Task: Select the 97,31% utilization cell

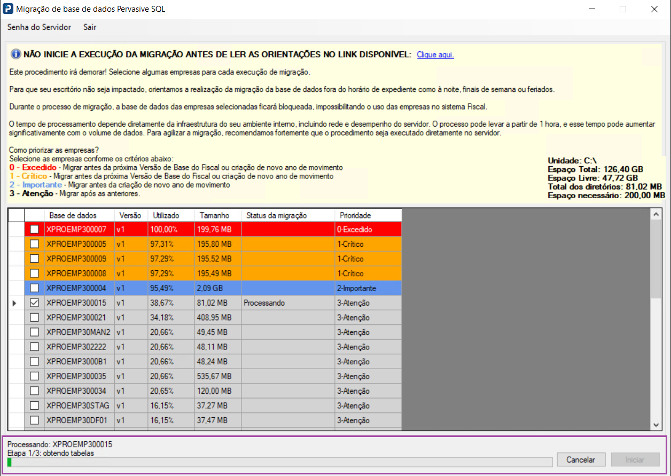Action: tap(171, 244)
